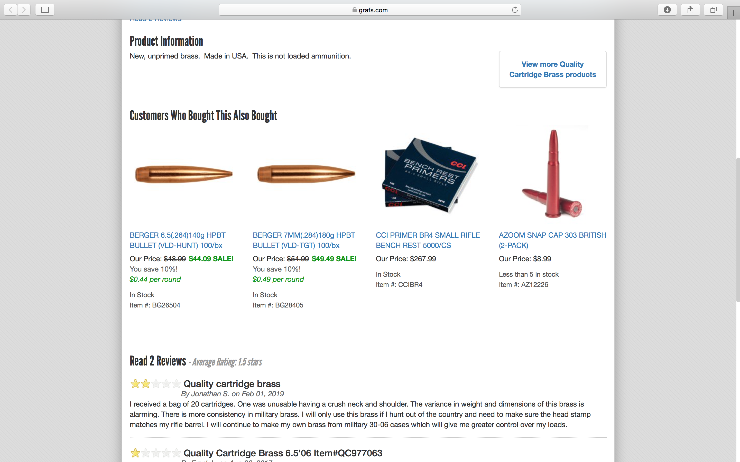
Task: Open the Share menu icon
Action: (690, 10)
